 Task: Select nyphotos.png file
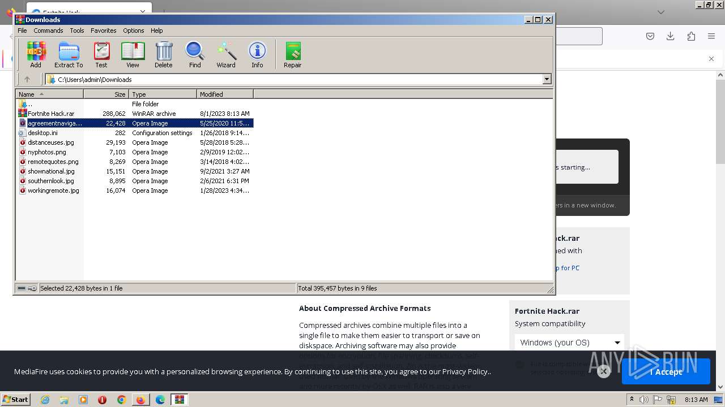pyautogui.click(x=135, y=152)
